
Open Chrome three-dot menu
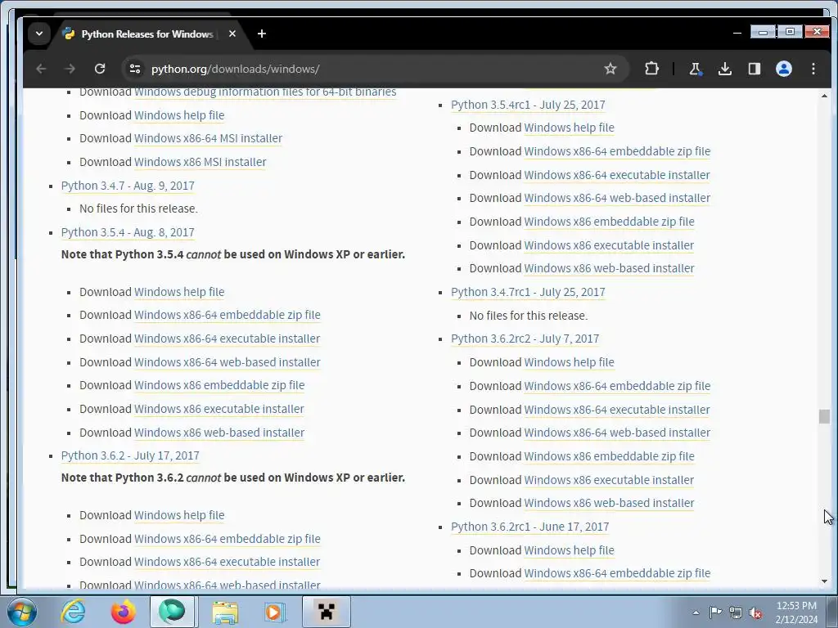click(x=813, y=69)
